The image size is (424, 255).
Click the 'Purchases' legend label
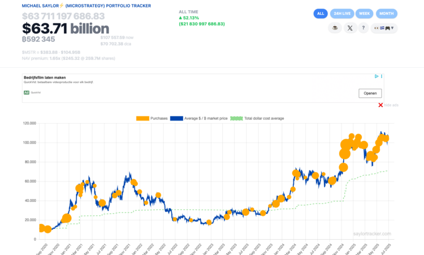pos(159,118)
